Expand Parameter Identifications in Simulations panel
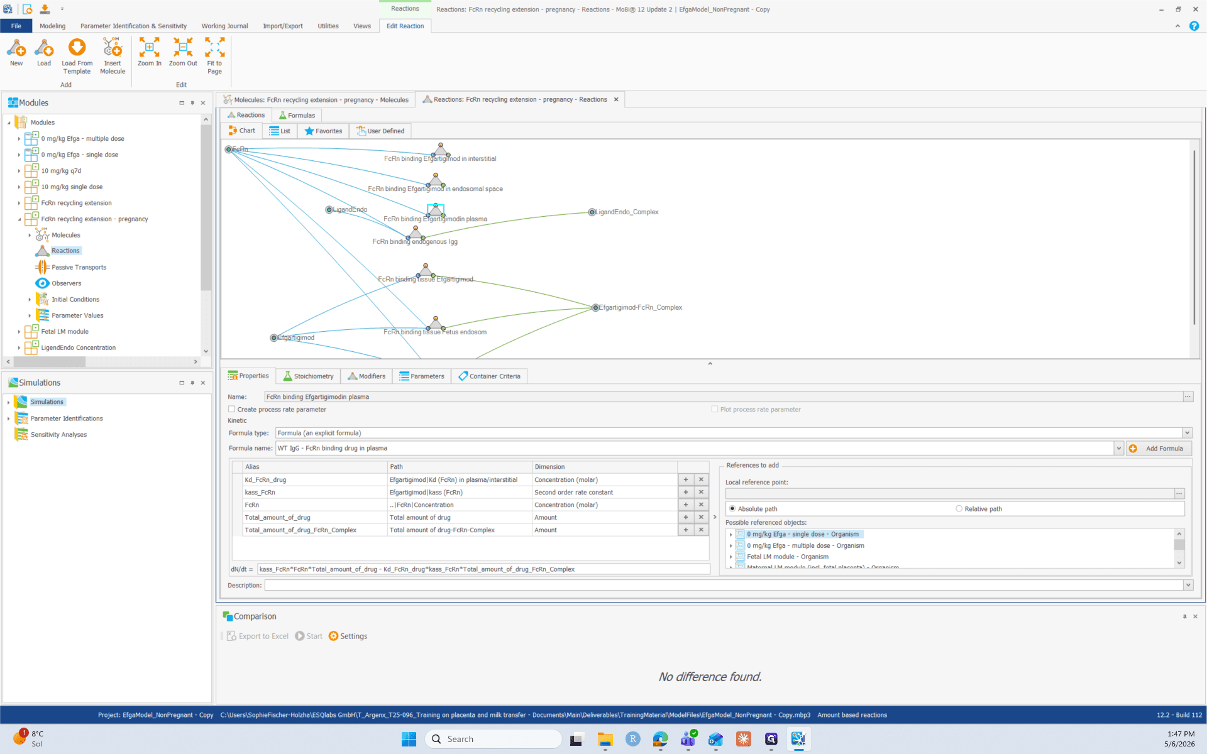1207x754 pixels. point(8,418)
